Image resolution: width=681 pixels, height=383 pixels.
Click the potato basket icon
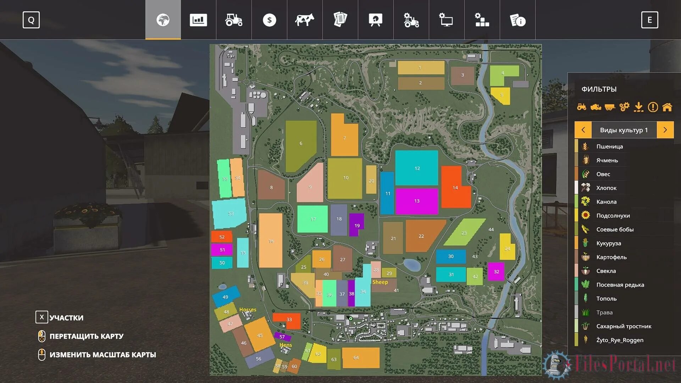586,257
